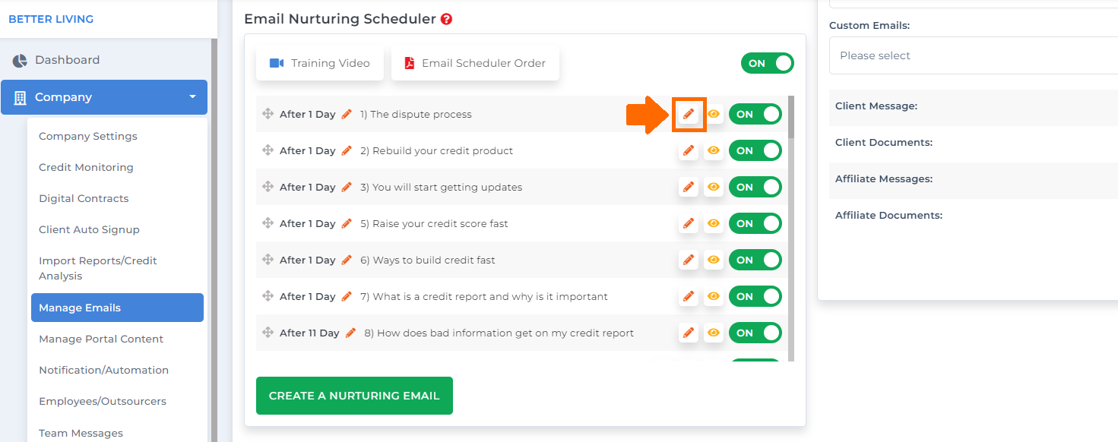Toggle off 'The dispute process' email

click(x=755, y=114)
